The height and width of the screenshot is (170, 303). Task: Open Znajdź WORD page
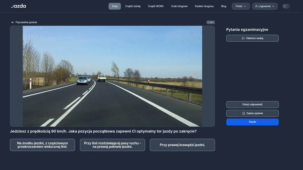[x=156, y=6]
